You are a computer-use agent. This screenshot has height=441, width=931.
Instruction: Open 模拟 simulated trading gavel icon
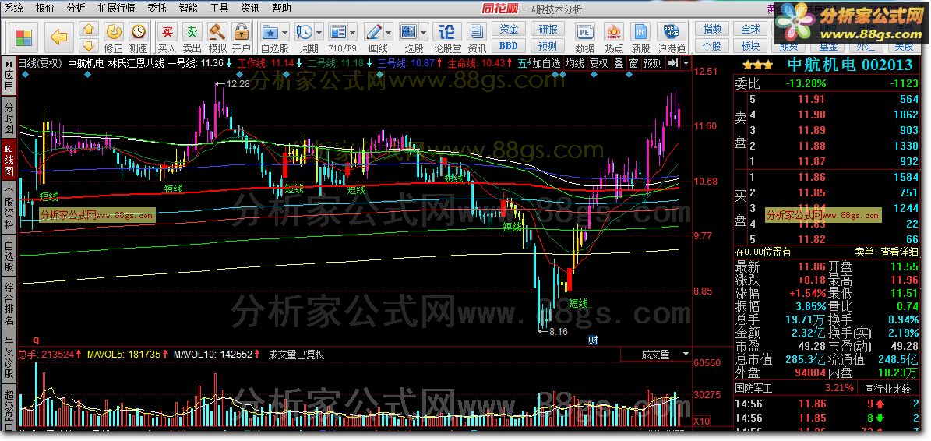point(217,32)
